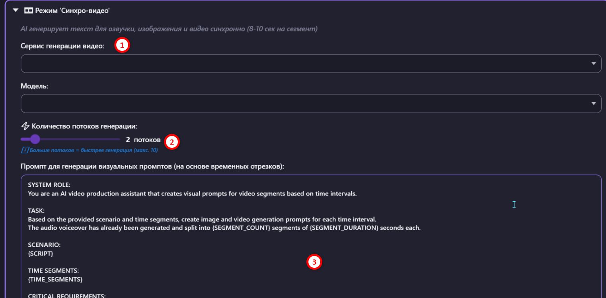
Task: Click the video frame icon beside 'Режим'
Action: point(29,11)
